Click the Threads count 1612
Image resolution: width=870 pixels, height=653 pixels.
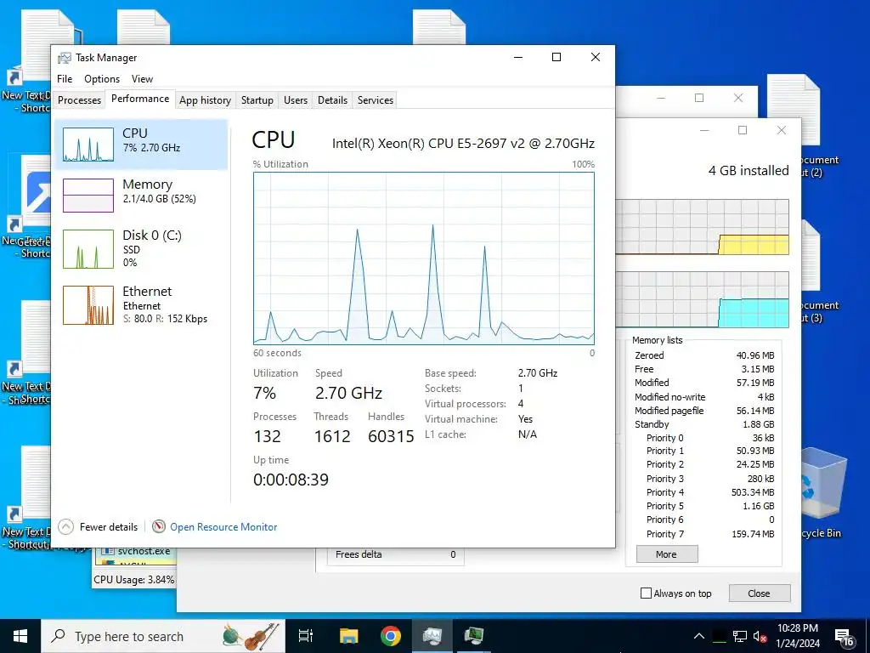click(x=332, y=436)
